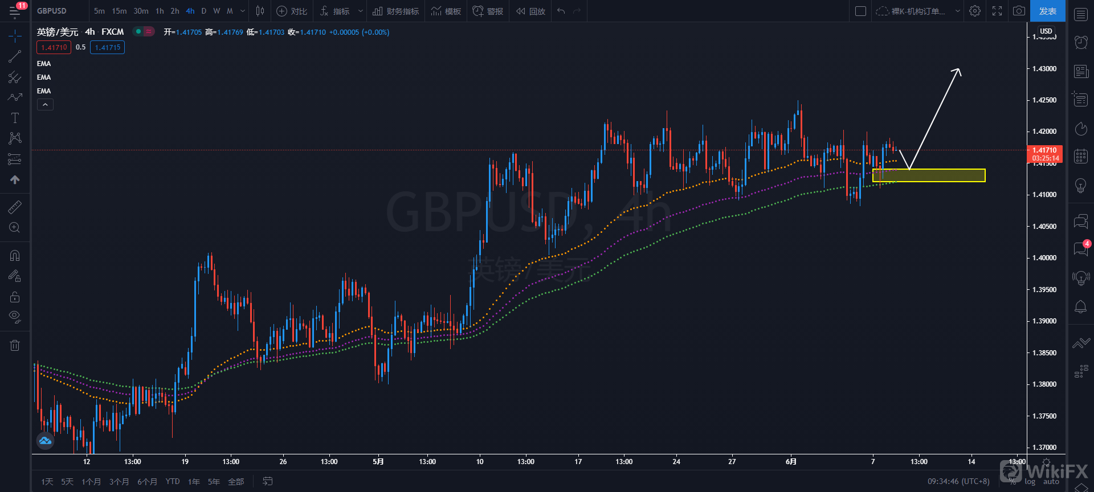Switch to the 1h timeframe
This screenshot has height=492, width=1094.
[x=160, y=11]
